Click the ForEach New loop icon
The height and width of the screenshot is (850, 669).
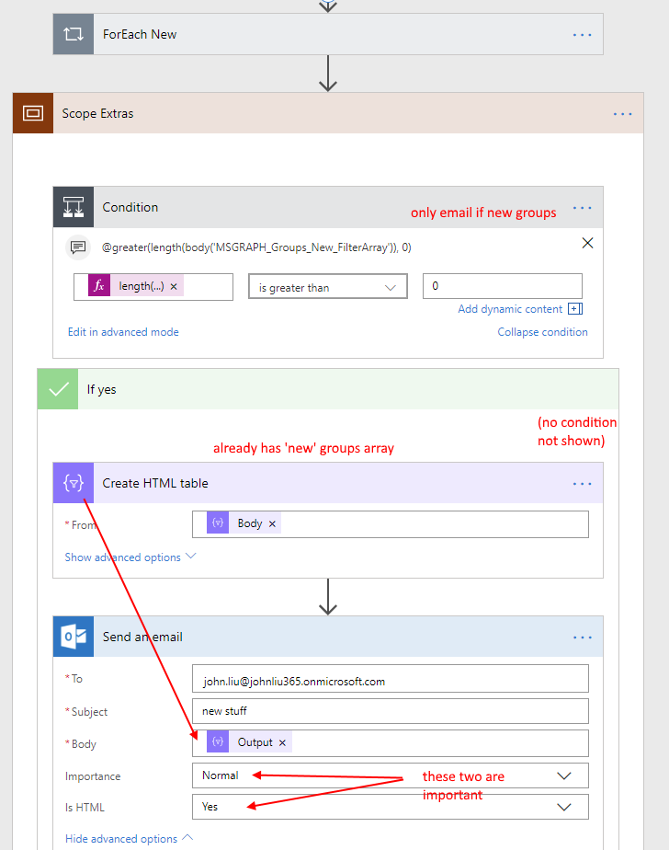point(74,34)
